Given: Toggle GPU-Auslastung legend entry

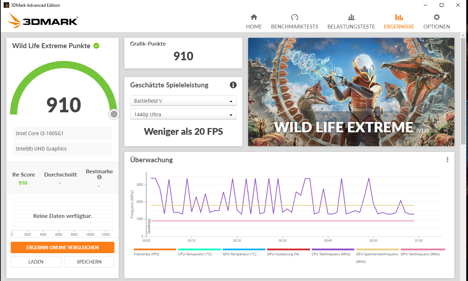Looking at the screenshot, I should 288,252.
